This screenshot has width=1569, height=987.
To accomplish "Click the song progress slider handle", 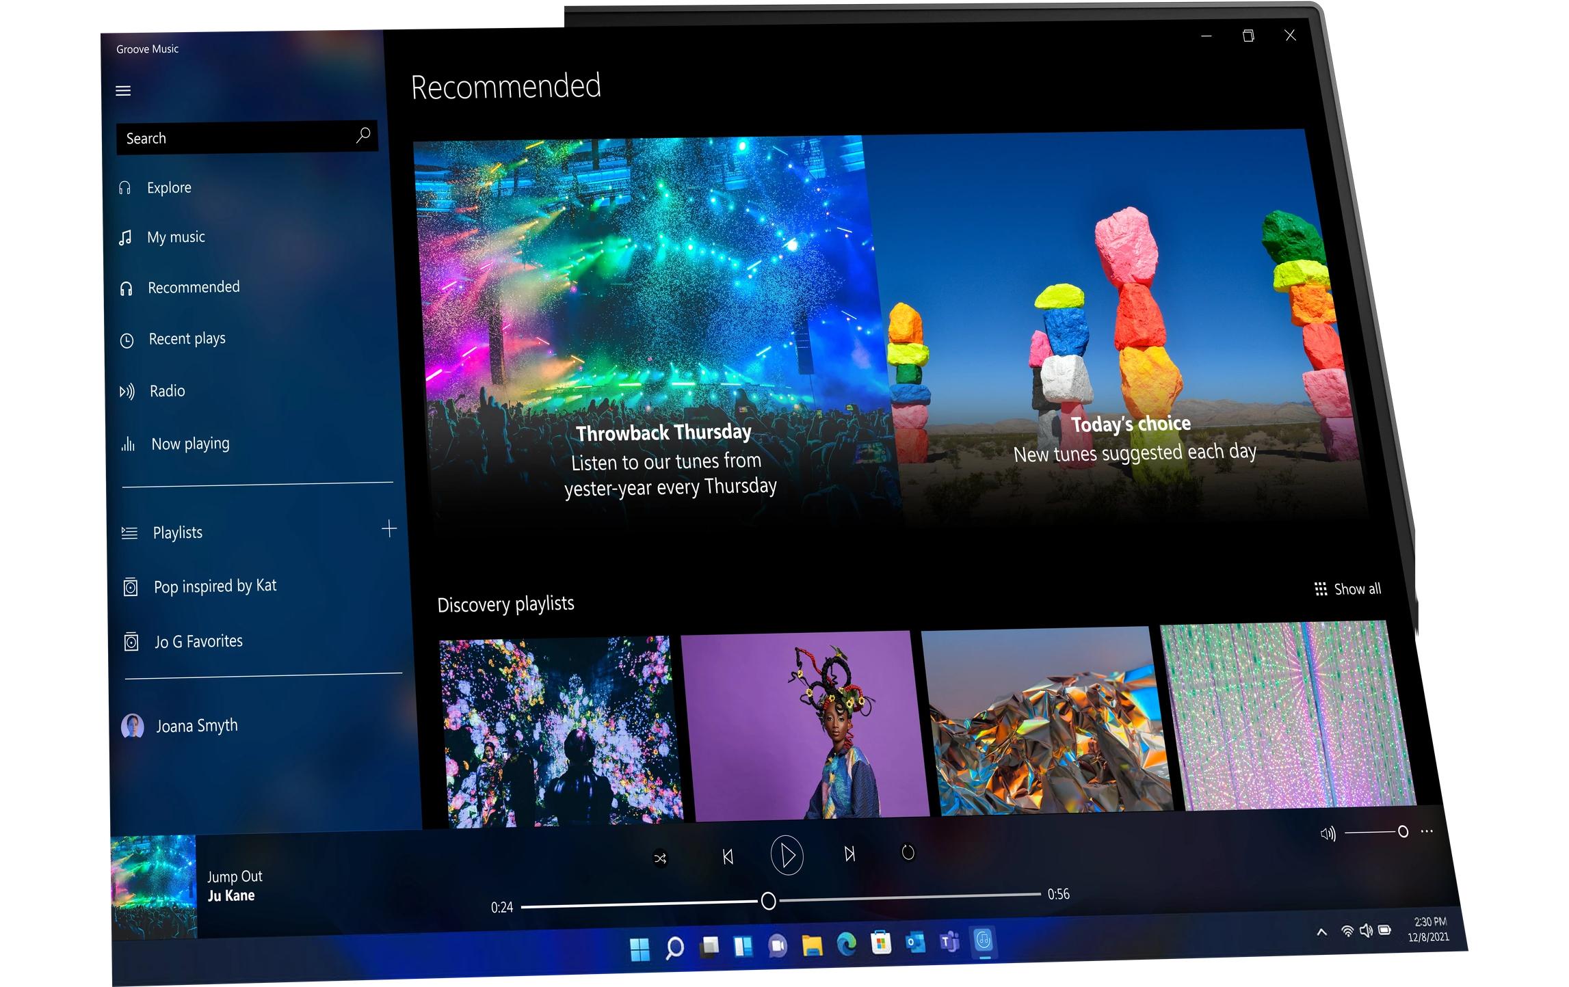I will (768, 901).
